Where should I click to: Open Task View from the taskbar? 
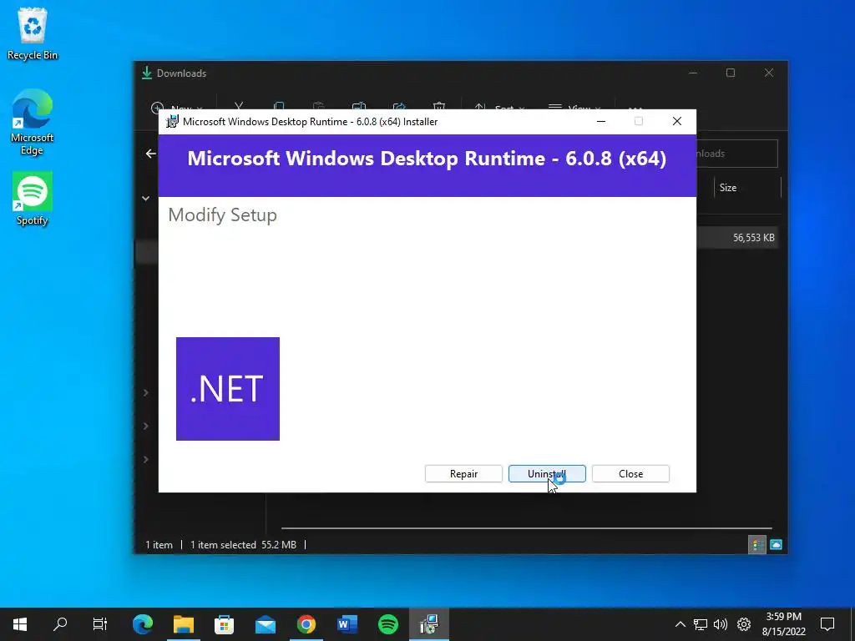[x=100, y=624]
